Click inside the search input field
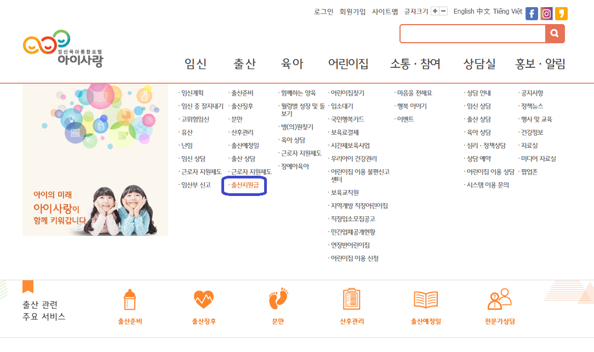The height and width of the screenshot is (352, 594). (x=471, y=34)
